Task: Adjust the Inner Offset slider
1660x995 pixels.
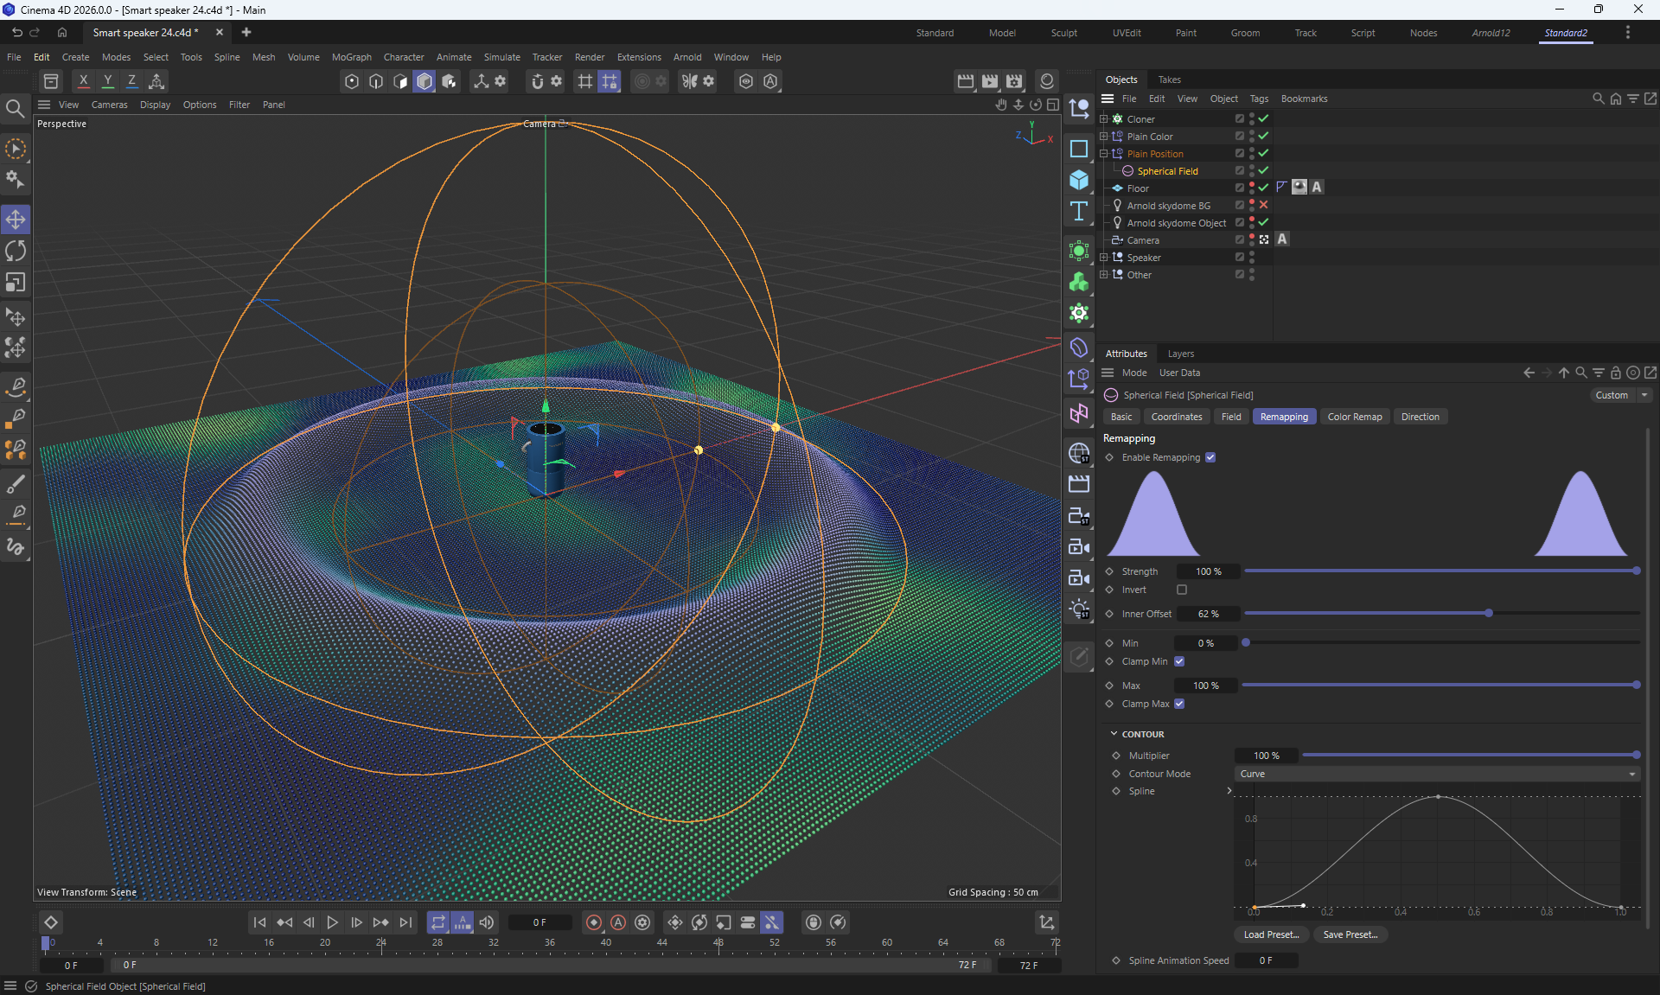Action: click(x=1488, y=614)
